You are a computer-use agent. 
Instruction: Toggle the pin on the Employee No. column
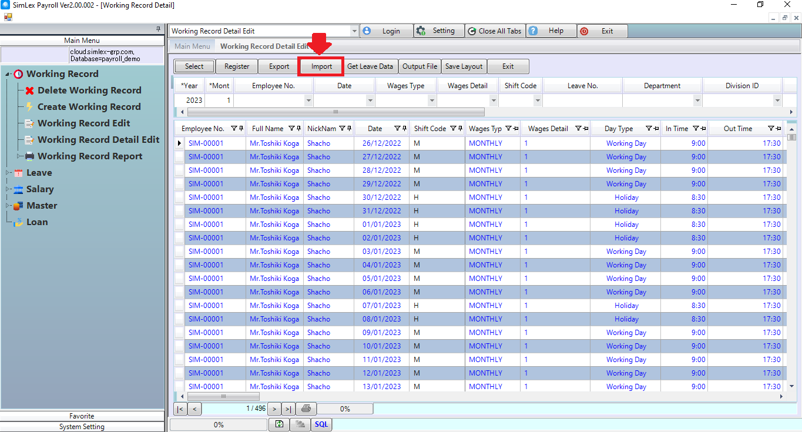pyautogui.click(x=241, y=129)
